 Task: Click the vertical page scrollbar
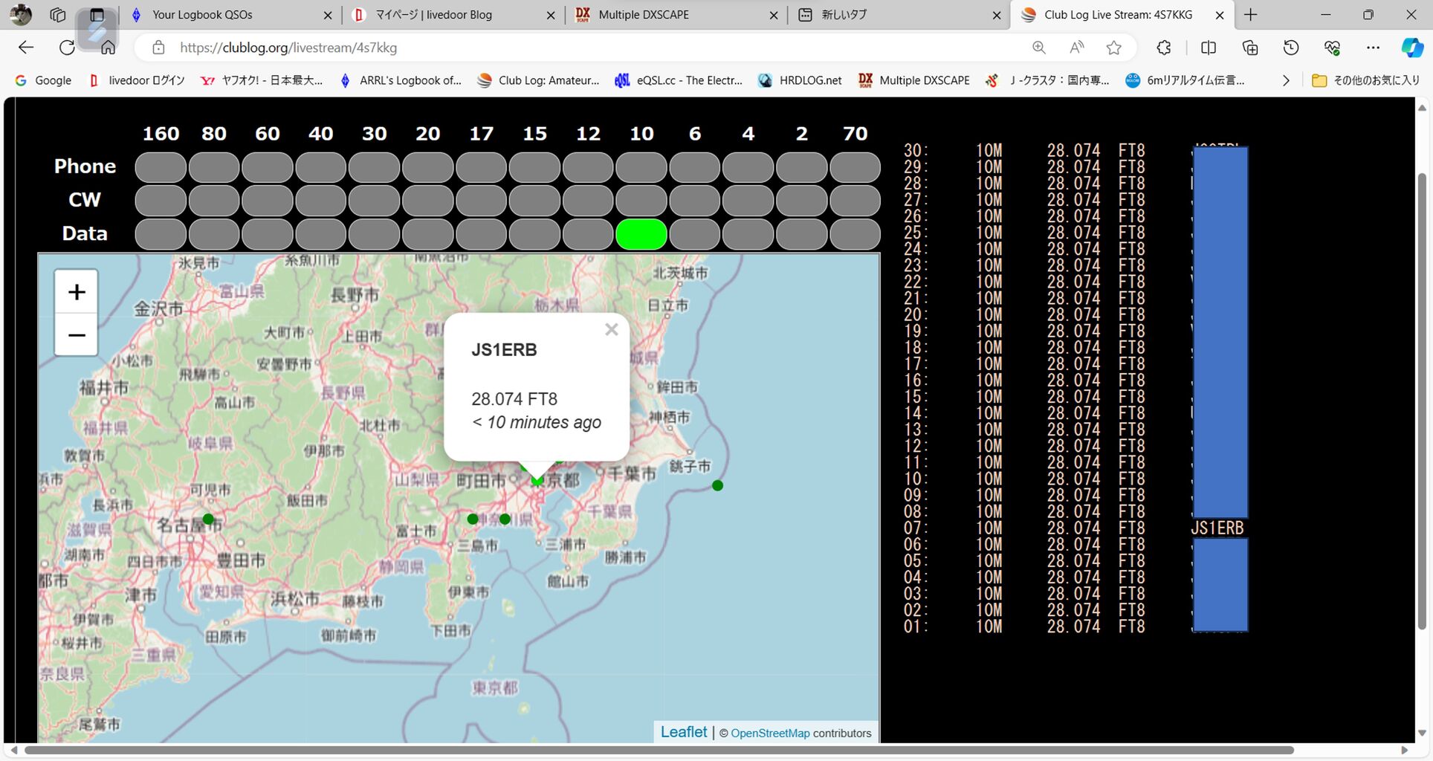tap(1422, 401)
